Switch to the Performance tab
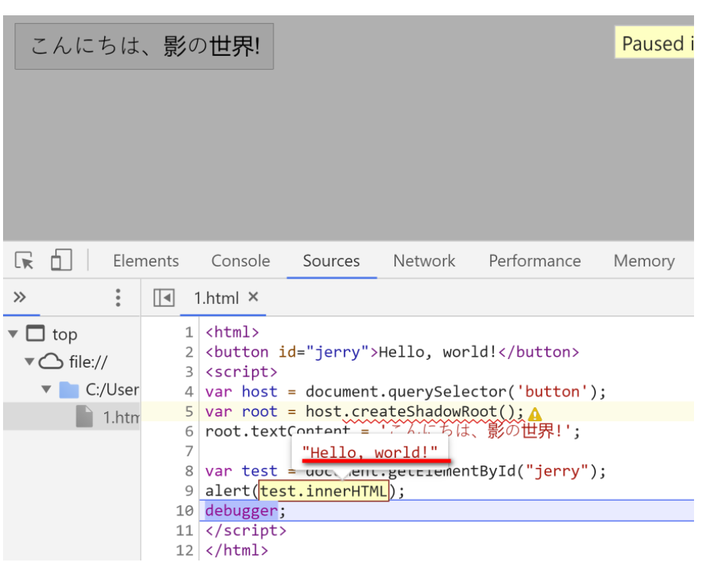This screenshot has height=562, width=704. (535, 261)
